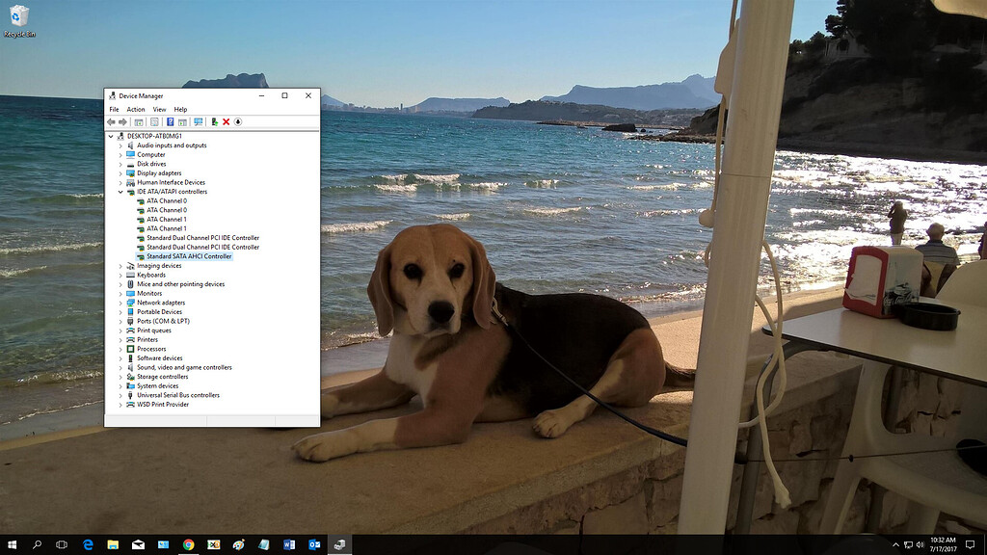987x555 pixels.
Task: Click the Back arrow in Device Manager toolbar
Action: pyautogui.click(x=111, y=122)
